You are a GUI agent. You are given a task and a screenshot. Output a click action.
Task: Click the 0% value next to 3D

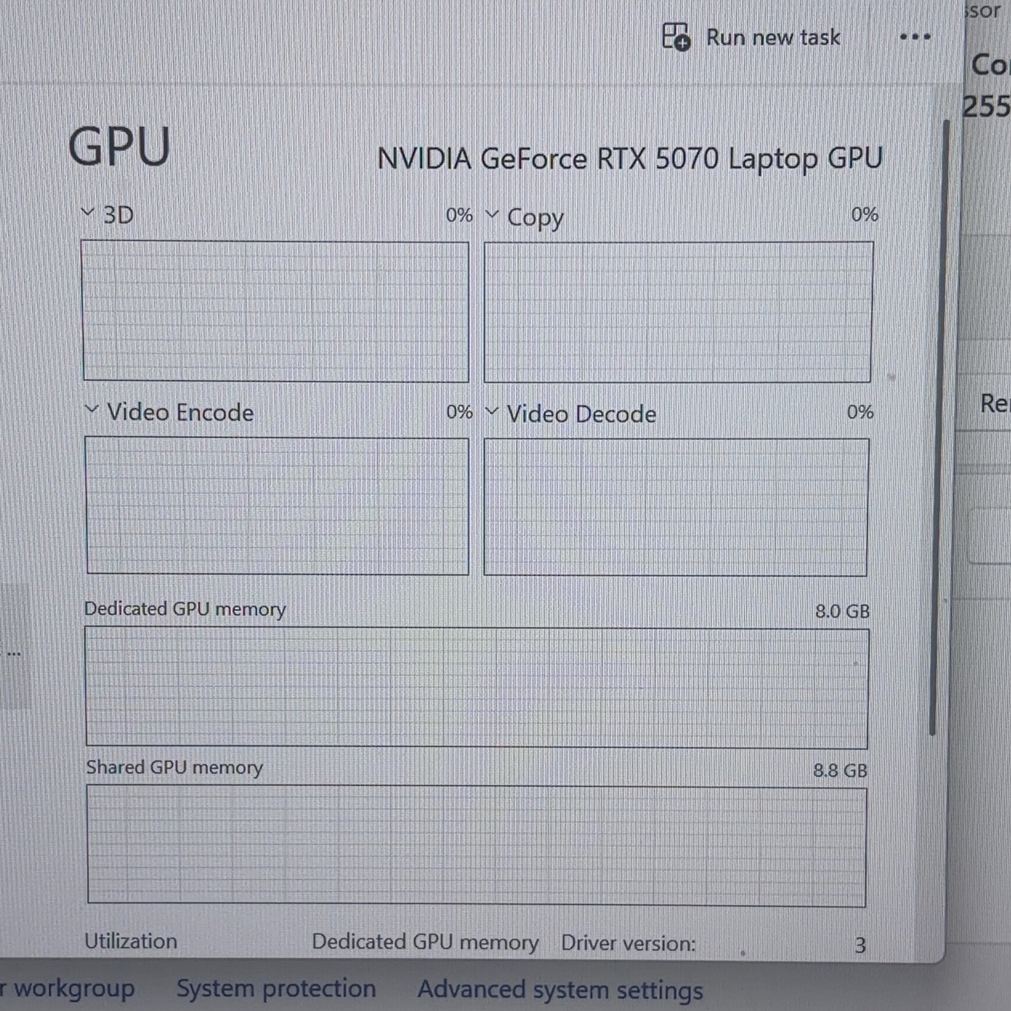(x=459, y=215)
